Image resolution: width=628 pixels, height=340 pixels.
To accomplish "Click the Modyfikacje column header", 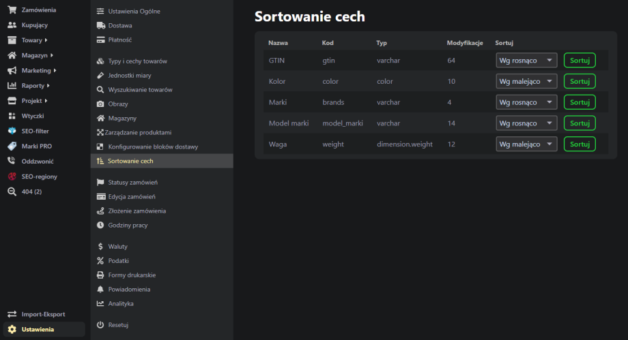I will (x=465, y=43).
